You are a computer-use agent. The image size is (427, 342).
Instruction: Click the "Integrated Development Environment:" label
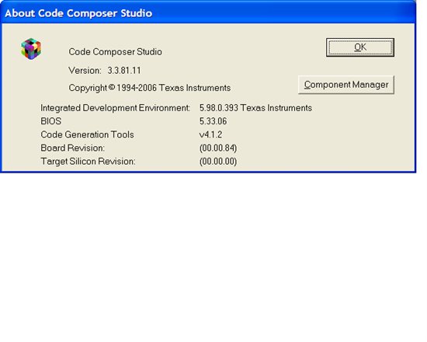point(115,108)
